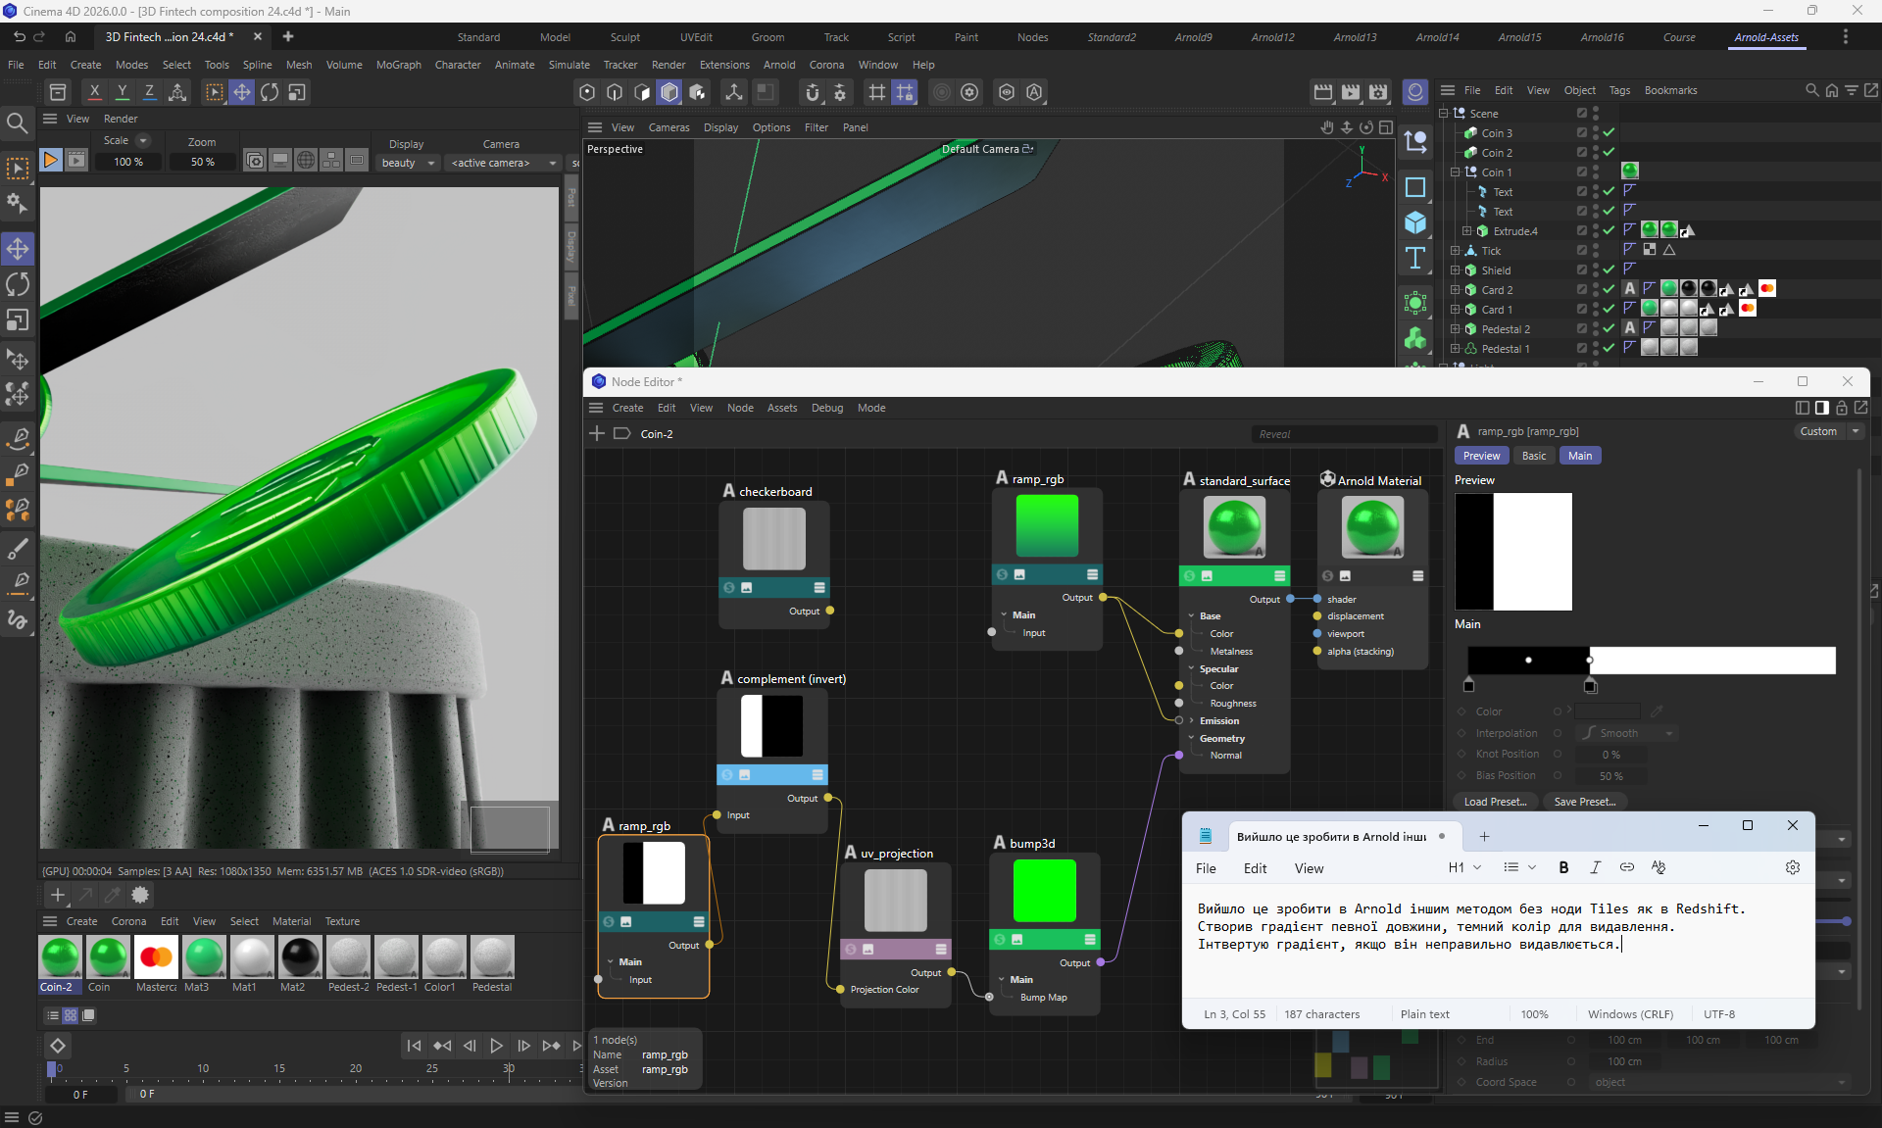Toggle the green check of Coin 3
The height and width of the screenshot is (1128, 1882).
(x=1609, y=133)
